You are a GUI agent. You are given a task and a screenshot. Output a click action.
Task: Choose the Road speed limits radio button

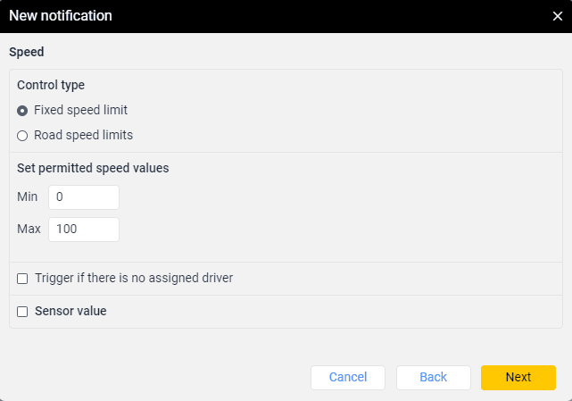tap(22, 136)
